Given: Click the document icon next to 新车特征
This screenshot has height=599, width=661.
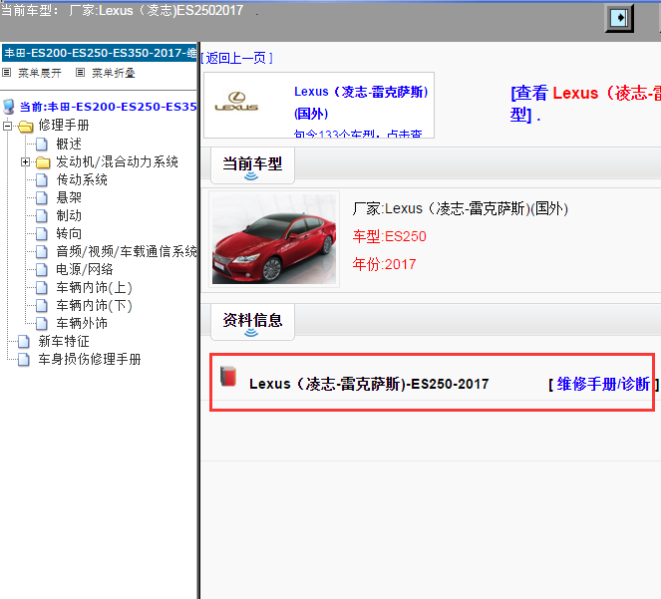Looking at the screenshot, I should [24, 342].
